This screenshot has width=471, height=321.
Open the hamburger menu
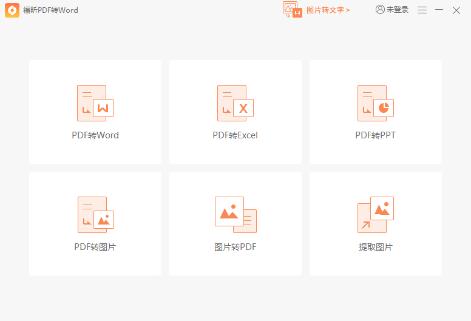click(x=422, y=10)
